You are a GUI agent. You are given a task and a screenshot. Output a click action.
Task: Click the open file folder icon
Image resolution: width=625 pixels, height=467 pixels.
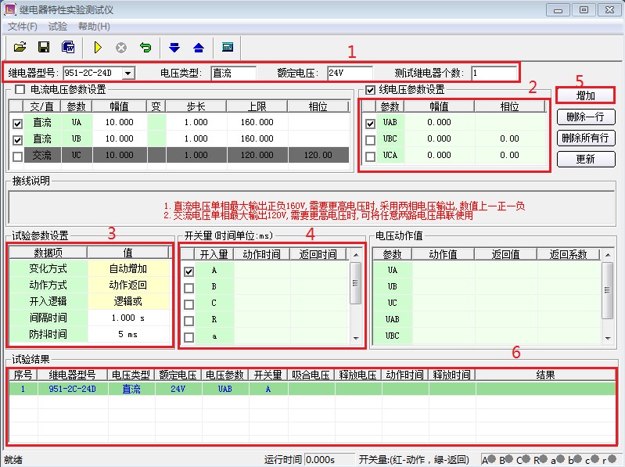click(20, 47)
